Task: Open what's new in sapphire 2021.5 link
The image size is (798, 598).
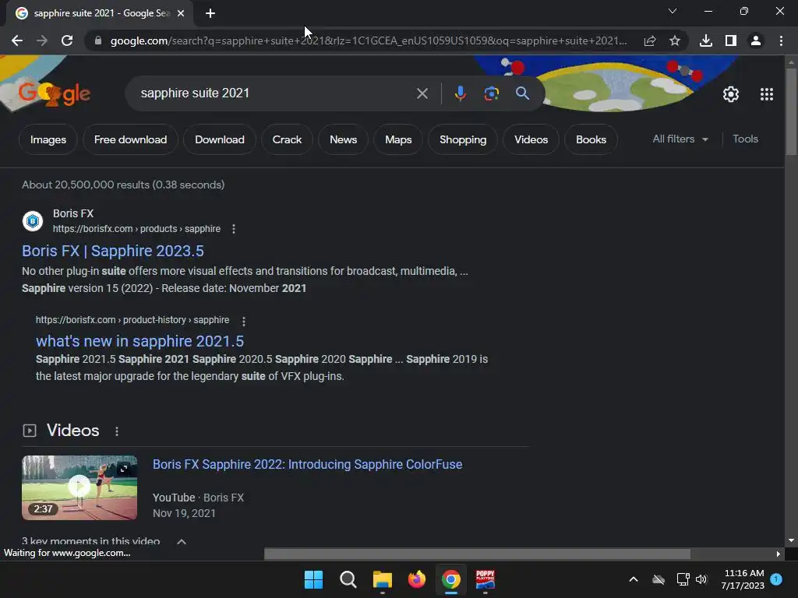Action: [x=139, y=341]
